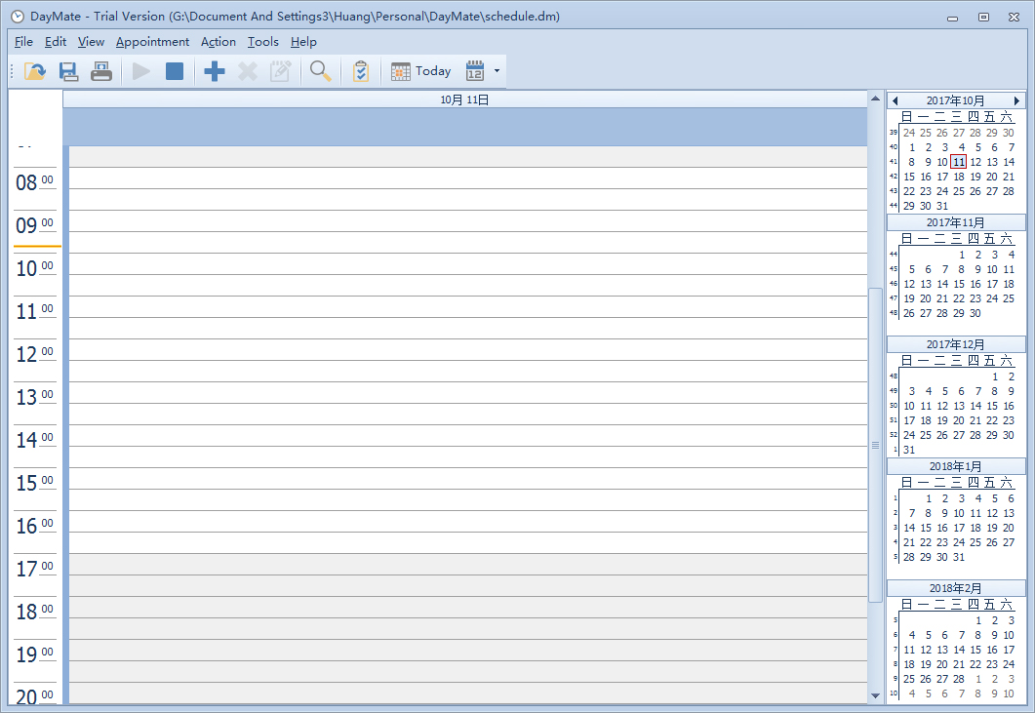Screen dimensions: 1035x713
Task: Select November 15 in mini calendar
Action: pos(959,284)
